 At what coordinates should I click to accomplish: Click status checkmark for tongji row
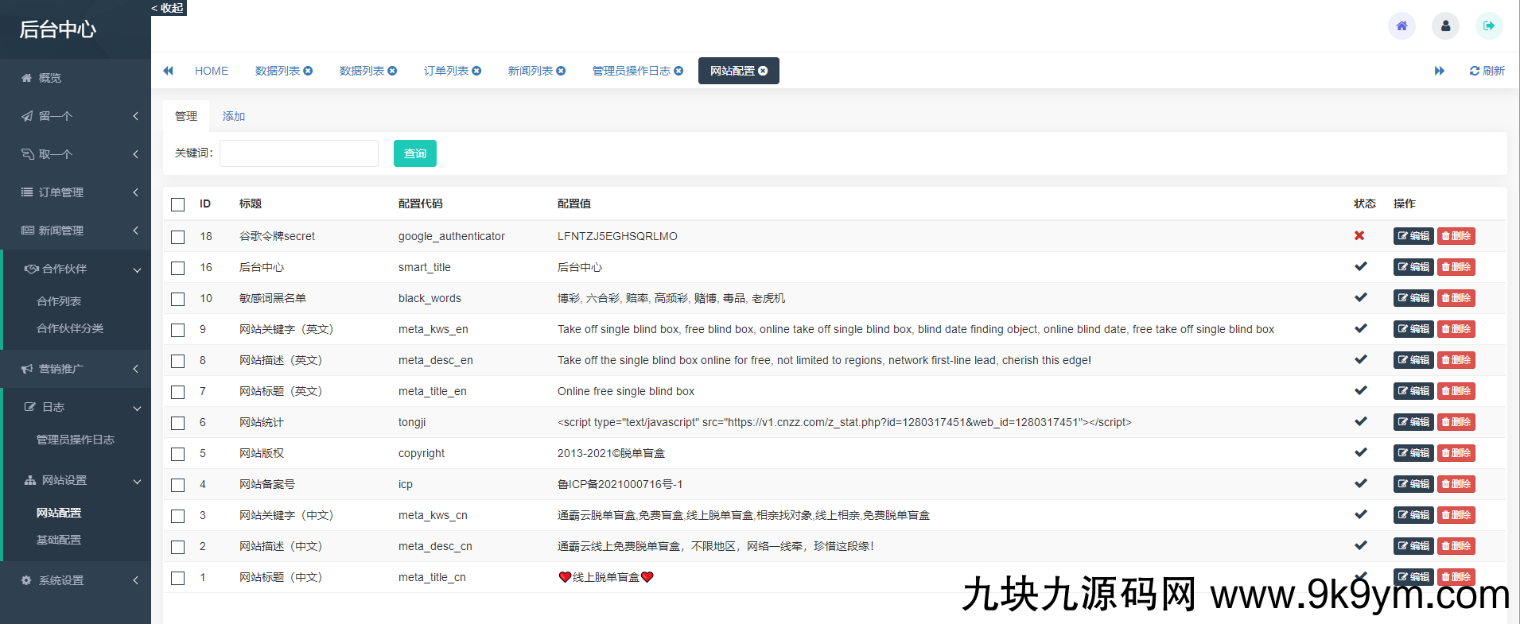coord(1361,421)
